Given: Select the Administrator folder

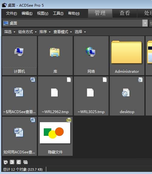Looking at the screenshot, I should (126, 52).
